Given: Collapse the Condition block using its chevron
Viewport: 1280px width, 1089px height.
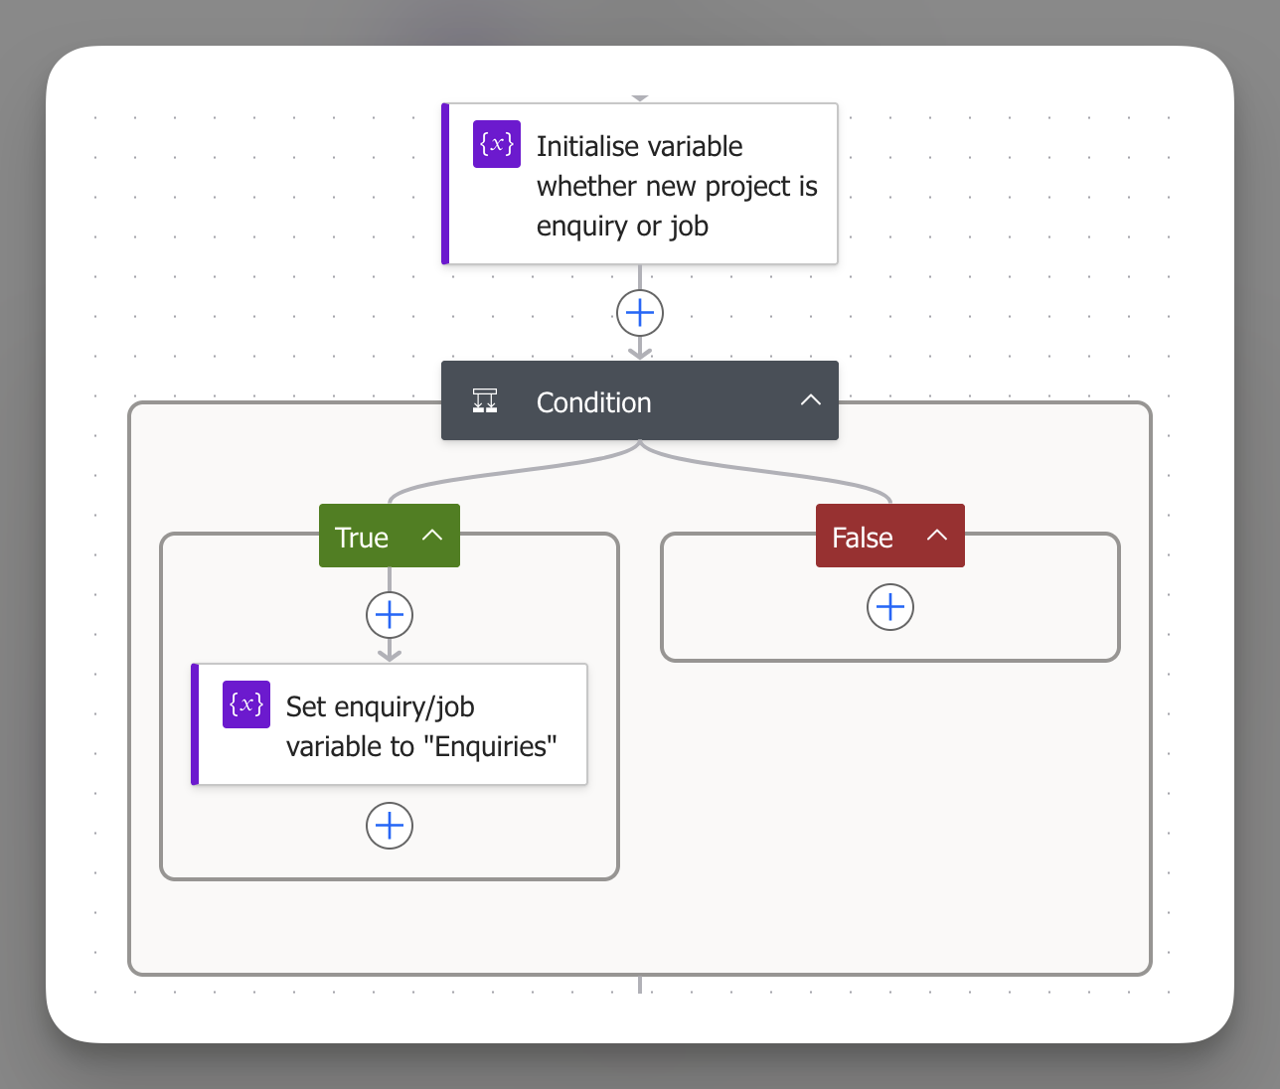Looking at the screenshot, I should tap(811, 400).
